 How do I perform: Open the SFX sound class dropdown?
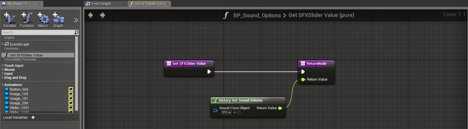226,112
